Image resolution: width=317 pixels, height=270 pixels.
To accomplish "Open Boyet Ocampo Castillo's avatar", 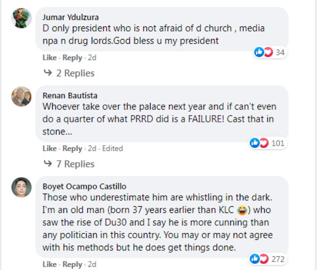I will coord(22,188).
